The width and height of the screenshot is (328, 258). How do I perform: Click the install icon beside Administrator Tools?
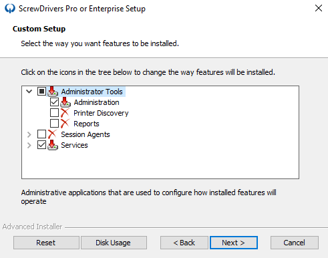coord(53,92)
